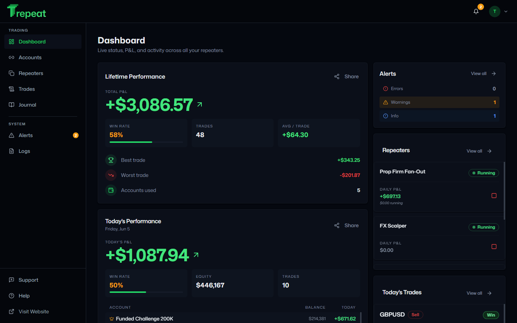The height and width of the screenshot is (323, 517).
Task: Open Repeaters page from sidebar
Action: point(43,73)
